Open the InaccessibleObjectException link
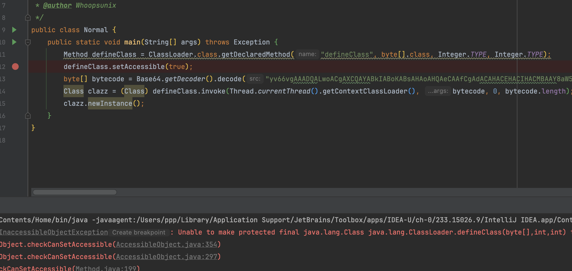The width and height of the screenshot is (572, 271). click(54, 232)
